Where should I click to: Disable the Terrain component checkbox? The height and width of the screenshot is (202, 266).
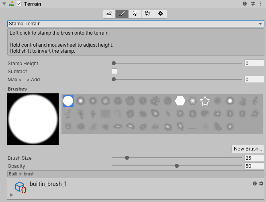(19, 4)
